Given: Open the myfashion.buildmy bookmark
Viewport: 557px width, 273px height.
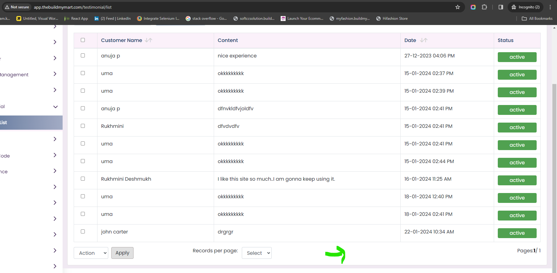Looking at the screenshot, I should 349,19.
